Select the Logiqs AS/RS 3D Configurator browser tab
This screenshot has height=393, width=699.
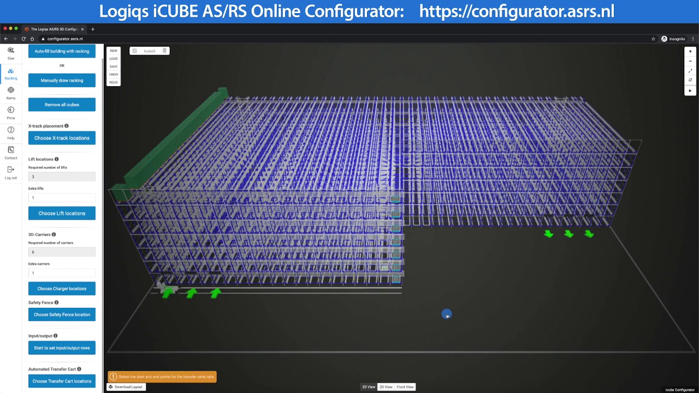[55, 29]
